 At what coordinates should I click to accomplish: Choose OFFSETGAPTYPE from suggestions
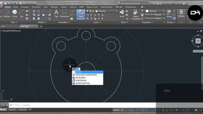tap(88, 83)
